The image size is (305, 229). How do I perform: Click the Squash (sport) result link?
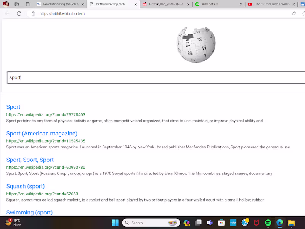click(x=26, y=186)
